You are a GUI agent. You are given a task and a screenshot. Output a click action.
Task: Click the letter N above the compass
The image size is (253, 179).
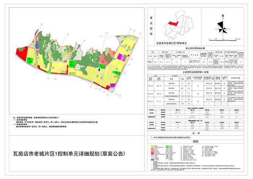tap(223, 15)
